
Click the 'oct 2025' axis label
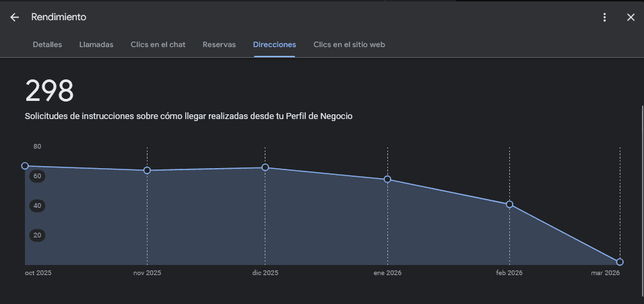tap(38, 273)
